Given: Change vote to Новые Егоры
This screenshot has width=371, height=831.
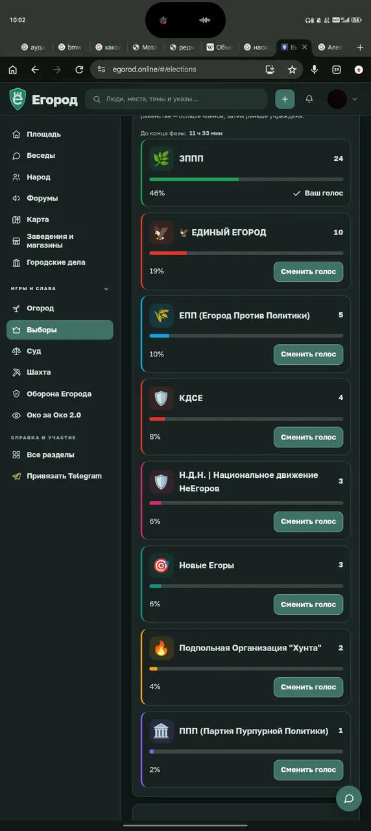Looking at the screenshot, I should (x=308, y=604).
